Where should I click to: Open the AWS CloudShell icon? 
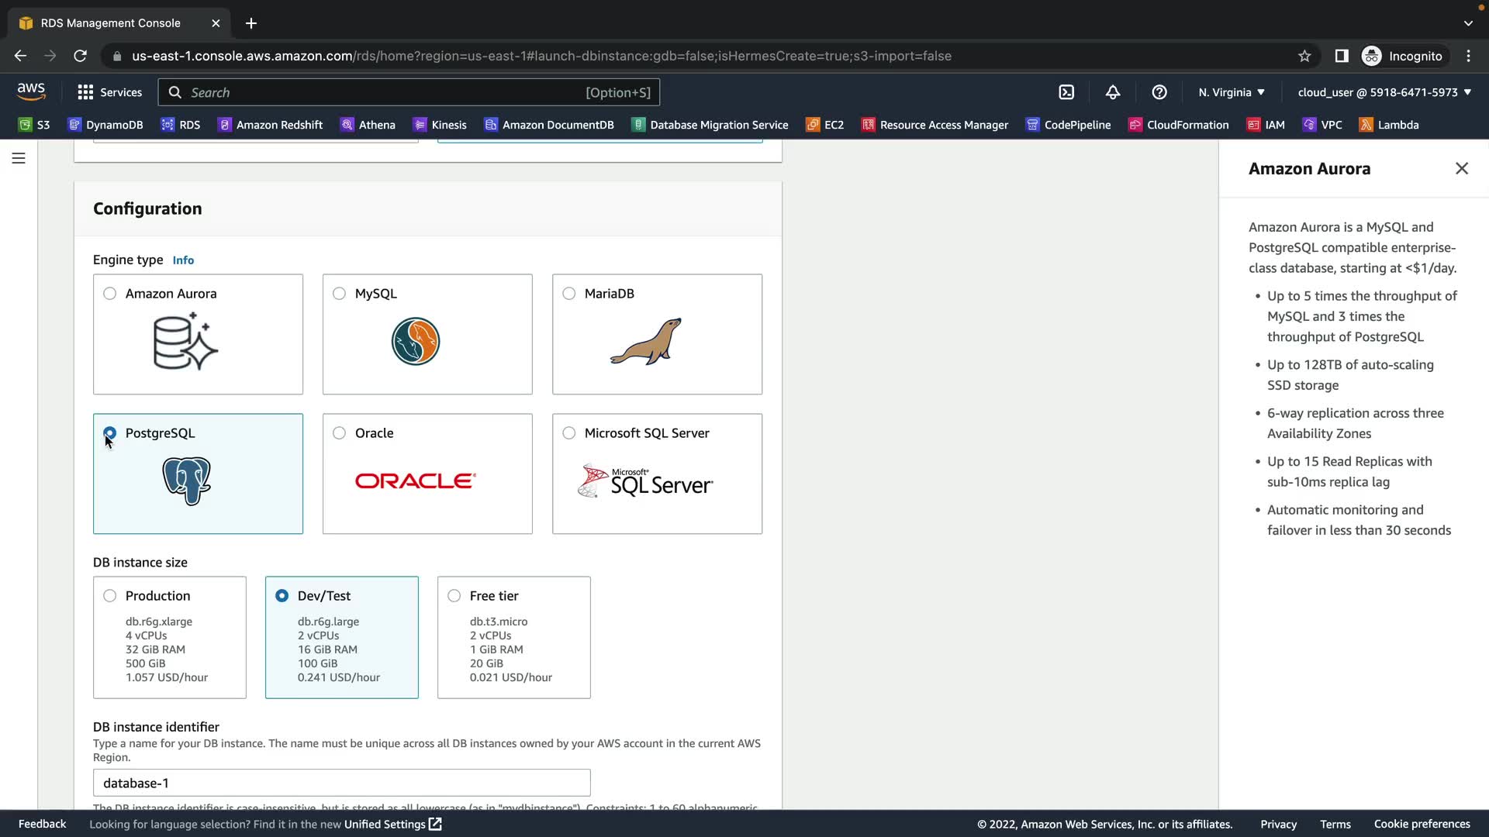point(1066,92)
